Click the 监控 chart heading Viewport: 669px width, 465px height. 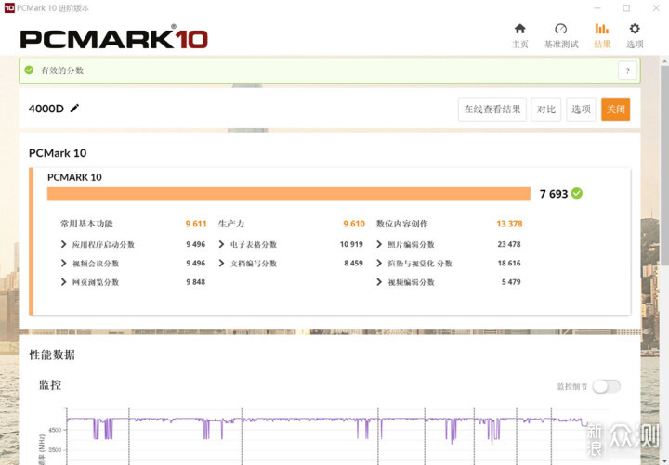point(50,385)
